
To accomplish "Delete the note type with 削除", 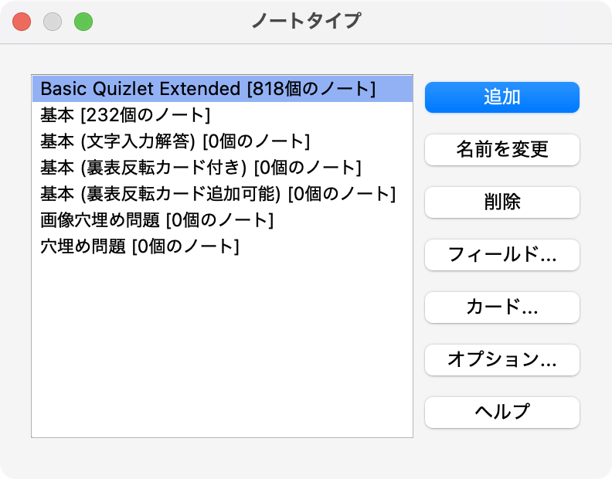I will pos(501,202).
